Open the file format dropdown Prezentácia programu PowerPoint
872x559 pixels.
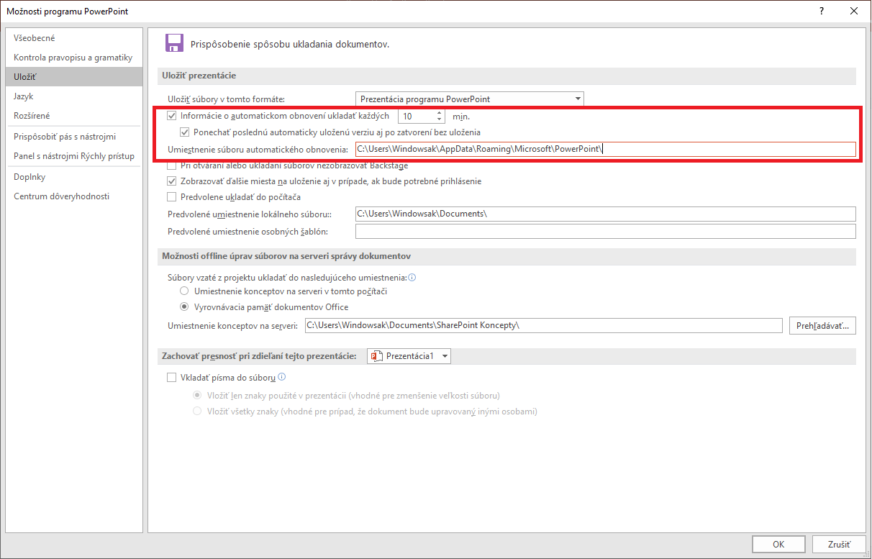coord(470,99)
